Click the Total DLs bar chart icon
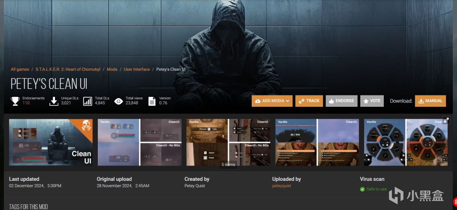457x210 pixels. (x=87, y=101)
